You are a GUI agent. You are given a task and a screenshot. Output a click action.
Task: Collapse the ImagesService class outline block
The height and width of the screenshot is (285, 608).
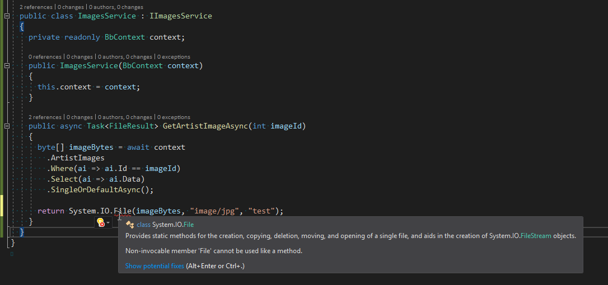[7, 16]
